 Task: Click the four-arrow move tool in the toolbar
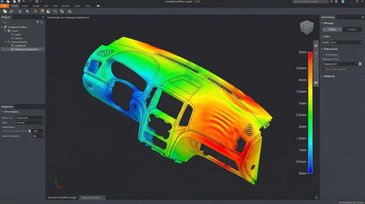(x=35, y=11)
